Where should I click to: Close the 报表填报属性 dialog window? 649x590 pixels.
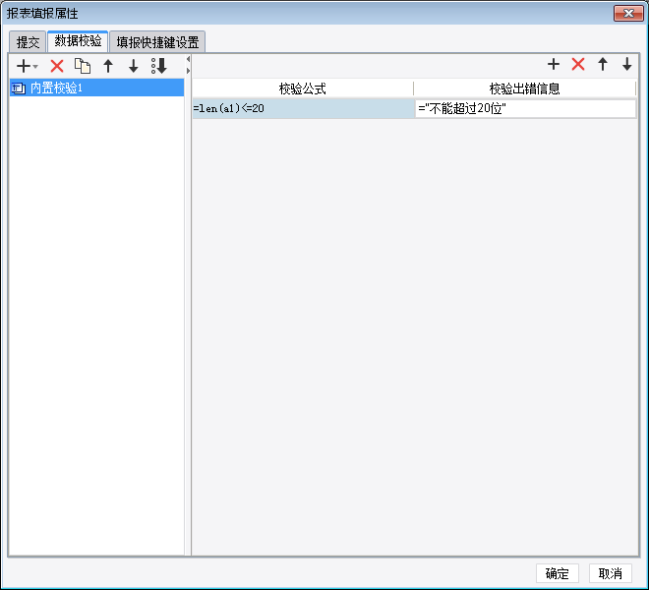(628, 13)
